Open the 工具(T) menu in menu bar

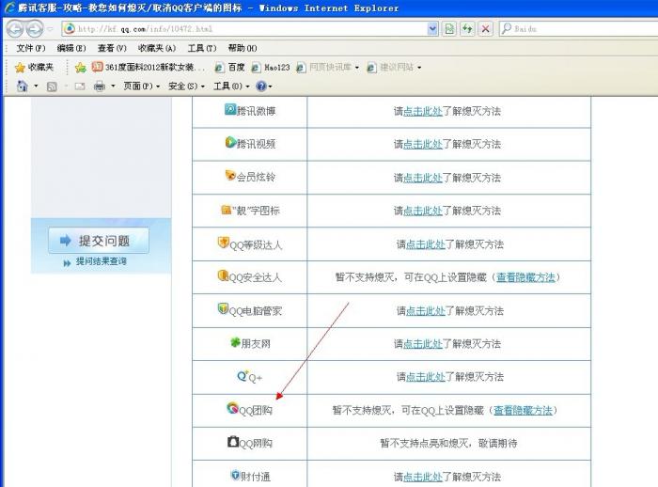coord(202,48)
